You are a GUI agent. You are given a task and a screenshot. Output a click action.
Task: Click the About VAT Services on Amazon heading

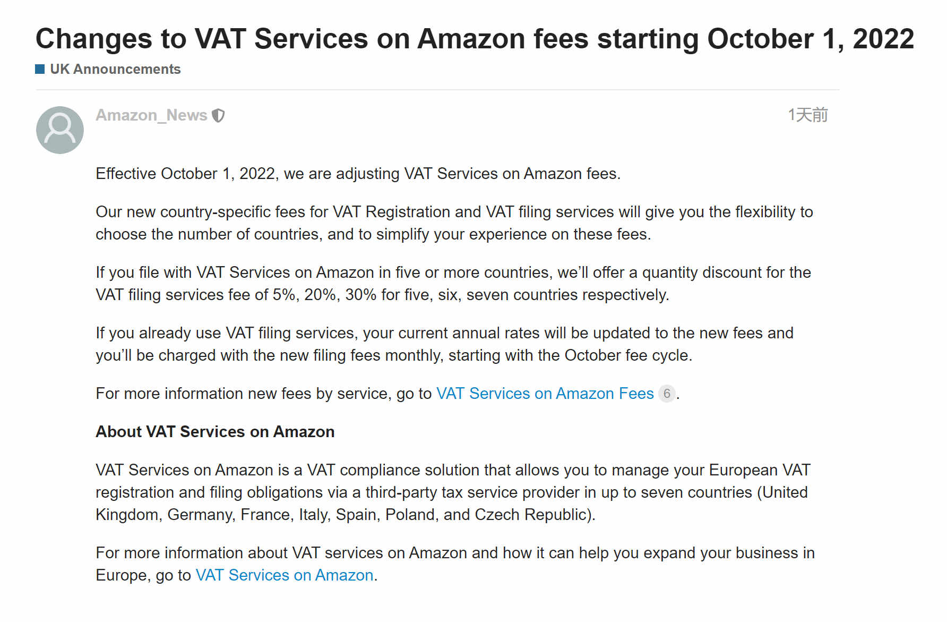[x=215, y=432]
